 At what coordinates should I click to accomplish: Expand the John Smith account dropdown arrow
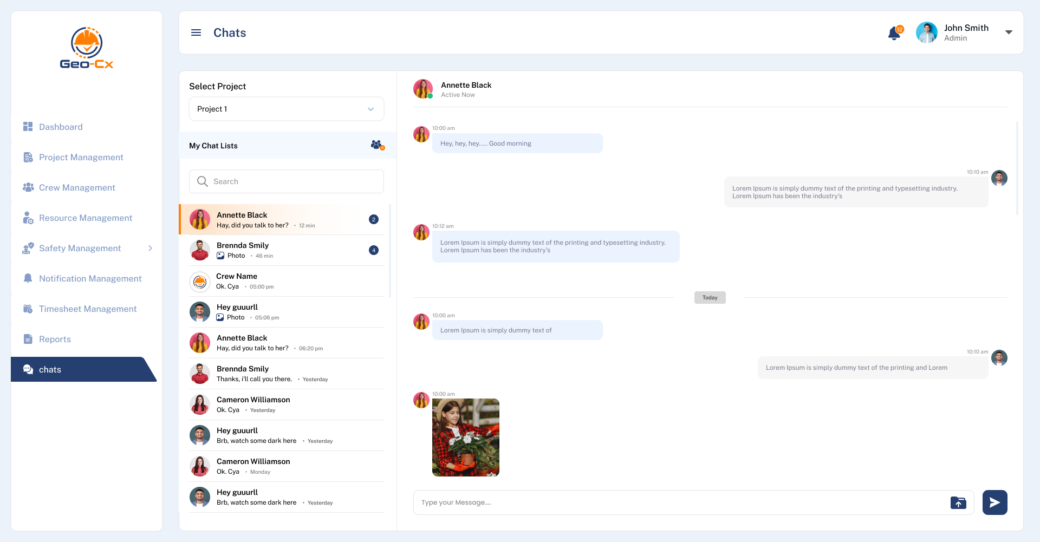(1009, 32)
